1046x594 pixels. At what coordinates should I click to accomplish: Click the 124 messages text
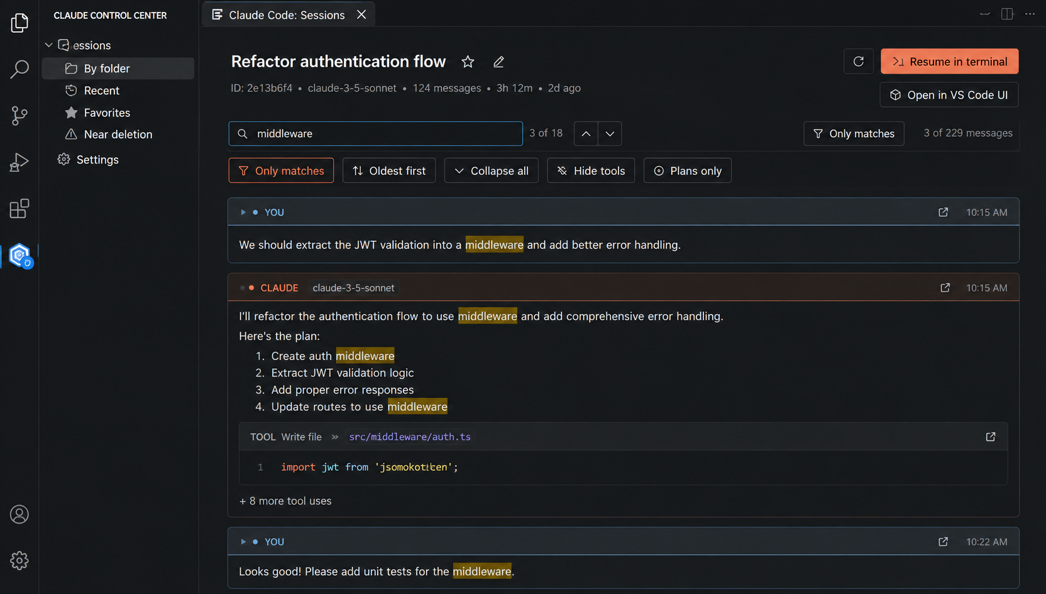coord(447,88)
